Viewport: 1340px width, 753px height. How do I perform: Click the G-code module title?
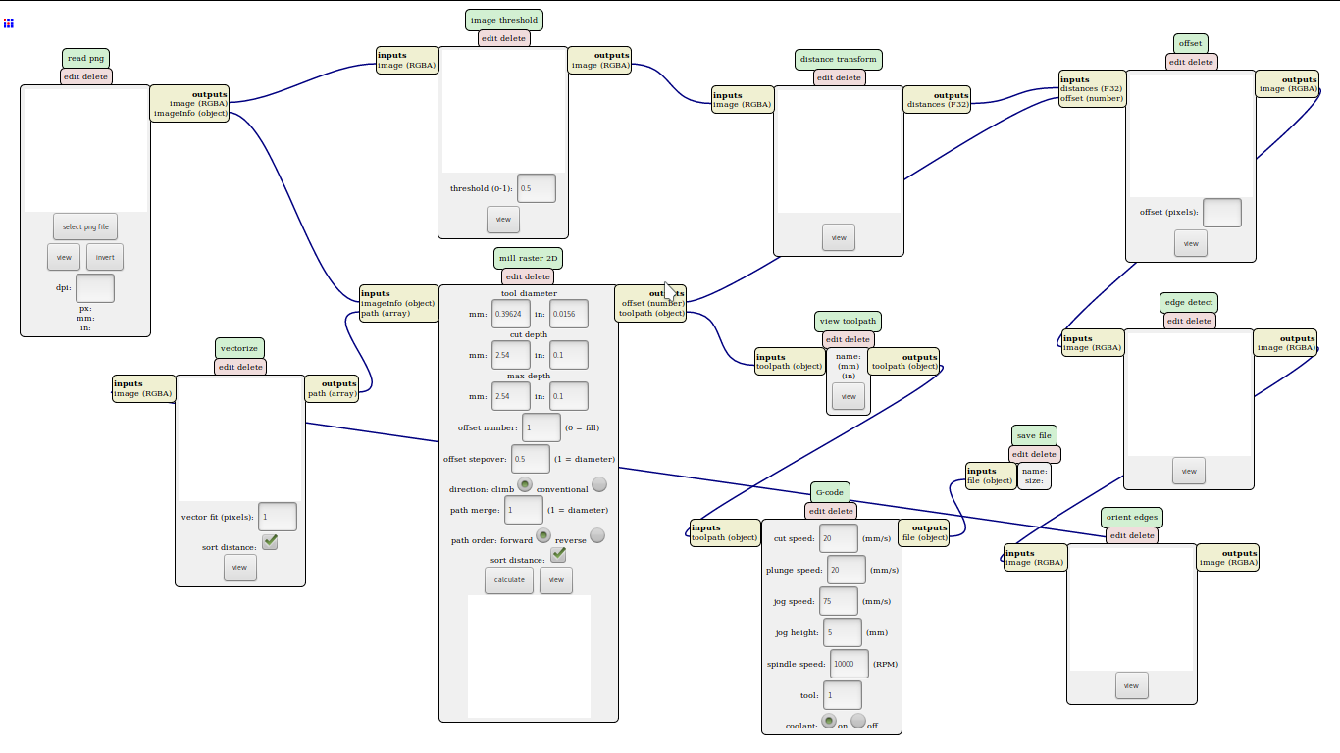coord(830,491)
